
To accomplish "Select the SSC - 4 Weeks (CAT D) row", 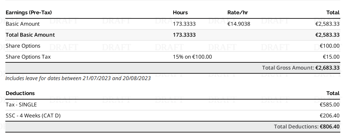I will pyautogui.click(x=173, y=116).
